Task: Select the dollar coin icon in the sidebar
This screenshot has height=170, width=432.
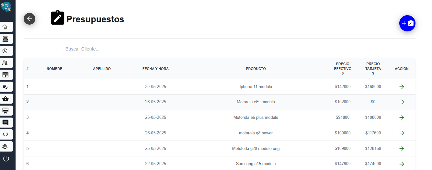Action: tap(6, 51)
